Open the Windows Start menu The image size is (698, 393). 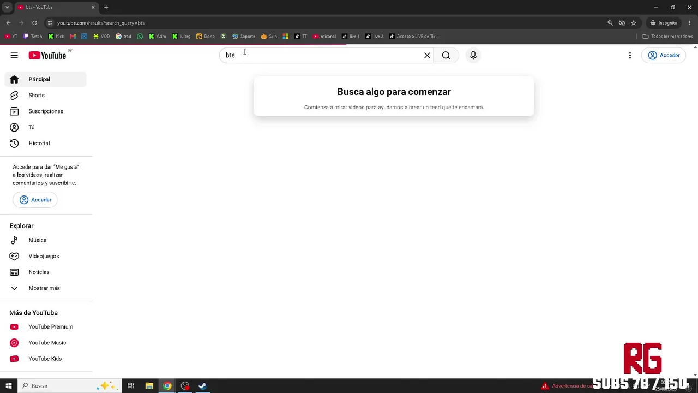(x=9, y=386)
